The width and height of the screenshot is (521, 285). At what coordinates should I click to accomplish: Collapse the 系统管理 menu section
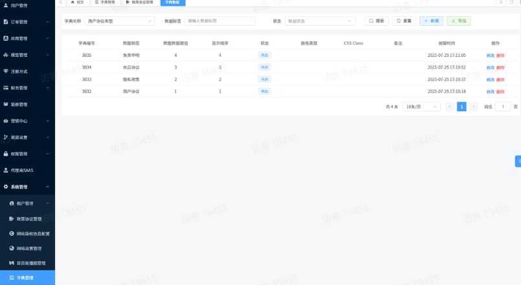point(48,187)
